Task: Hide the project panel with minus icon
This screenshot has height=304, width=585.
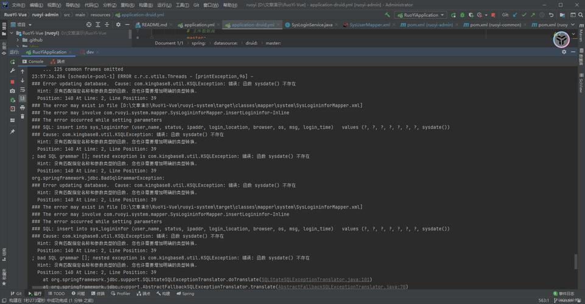Action: click(127, 24)
